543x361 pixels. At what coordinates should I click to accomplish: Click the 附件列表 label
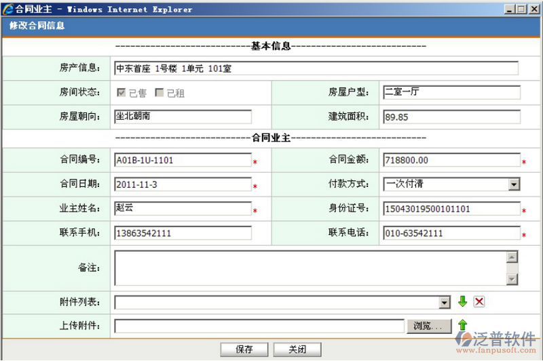79,302
